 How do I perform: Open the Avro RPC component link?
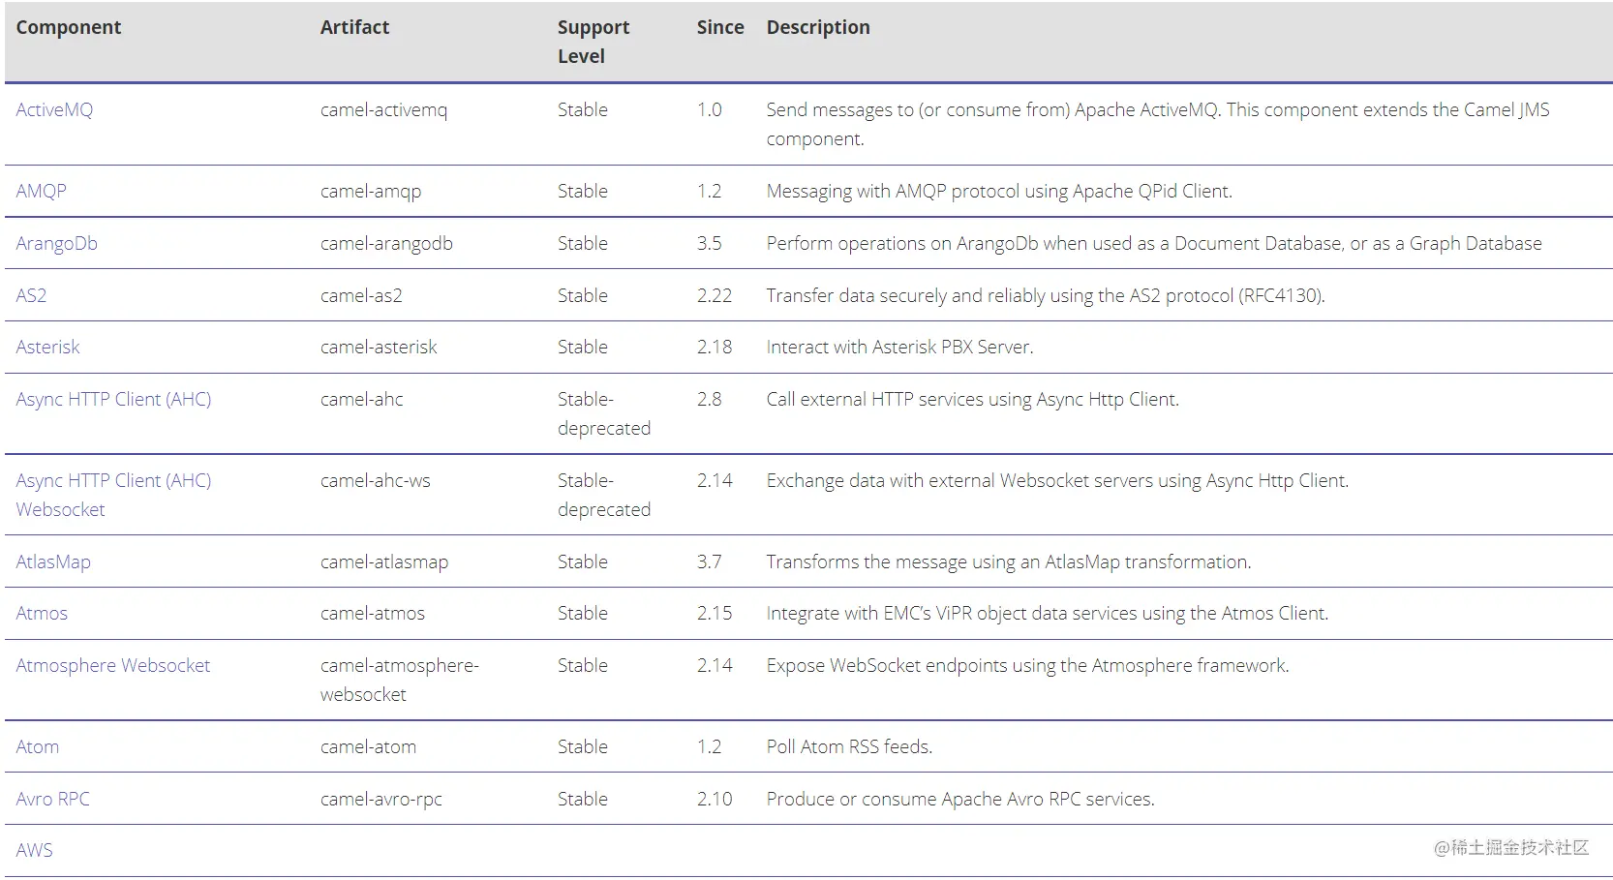click(52, 799)
